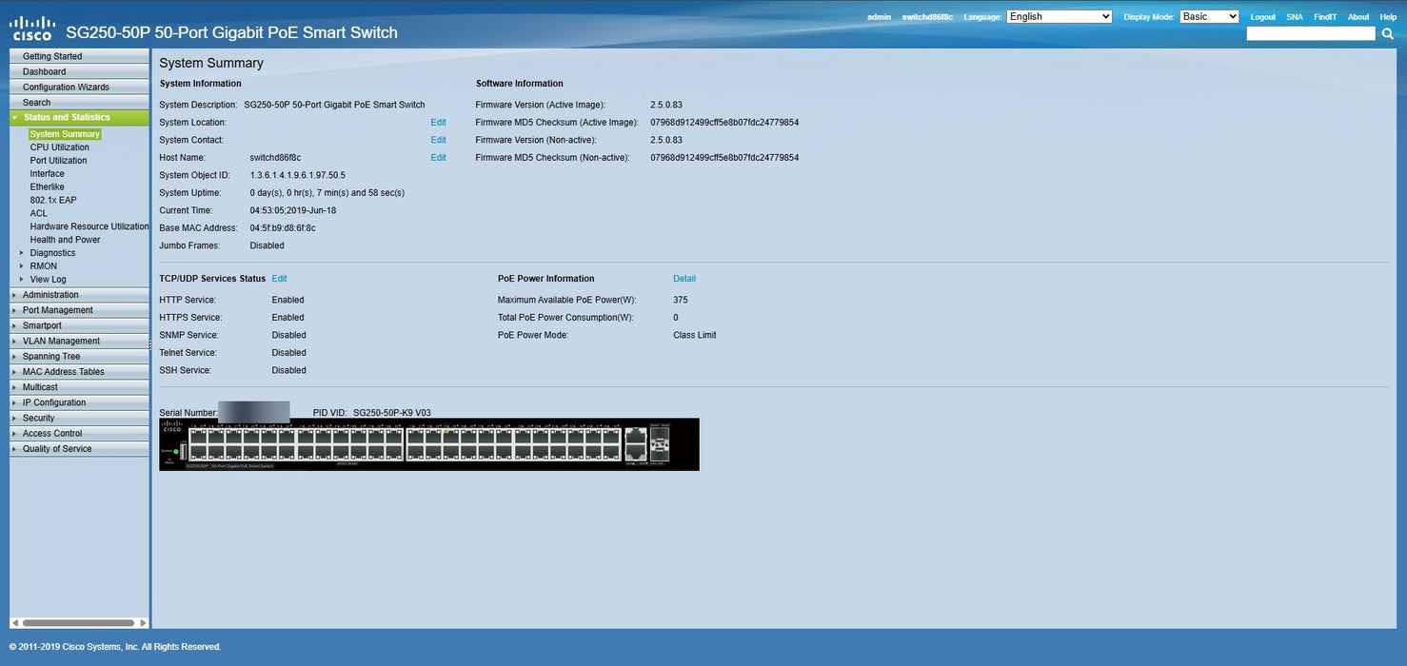Click the Logout link
Viewport: 1407px width, 666px height.
pyautogui.click(x=1262, y=17)
